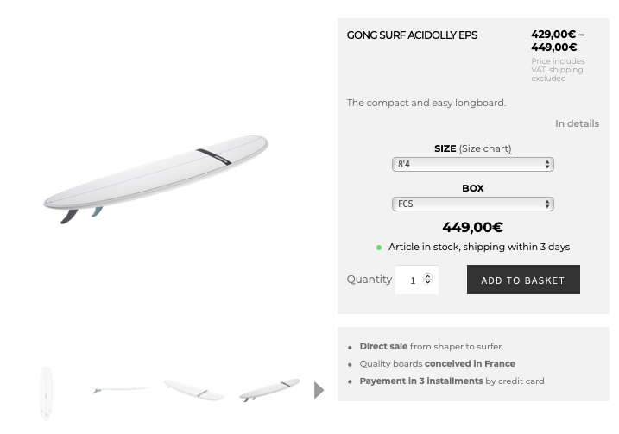Click the selected 449,00€ variant price

tap(472, 227)
